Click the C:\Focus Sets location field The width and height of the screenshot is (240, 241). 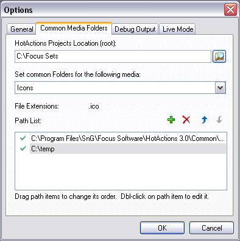tap(113, 56)
